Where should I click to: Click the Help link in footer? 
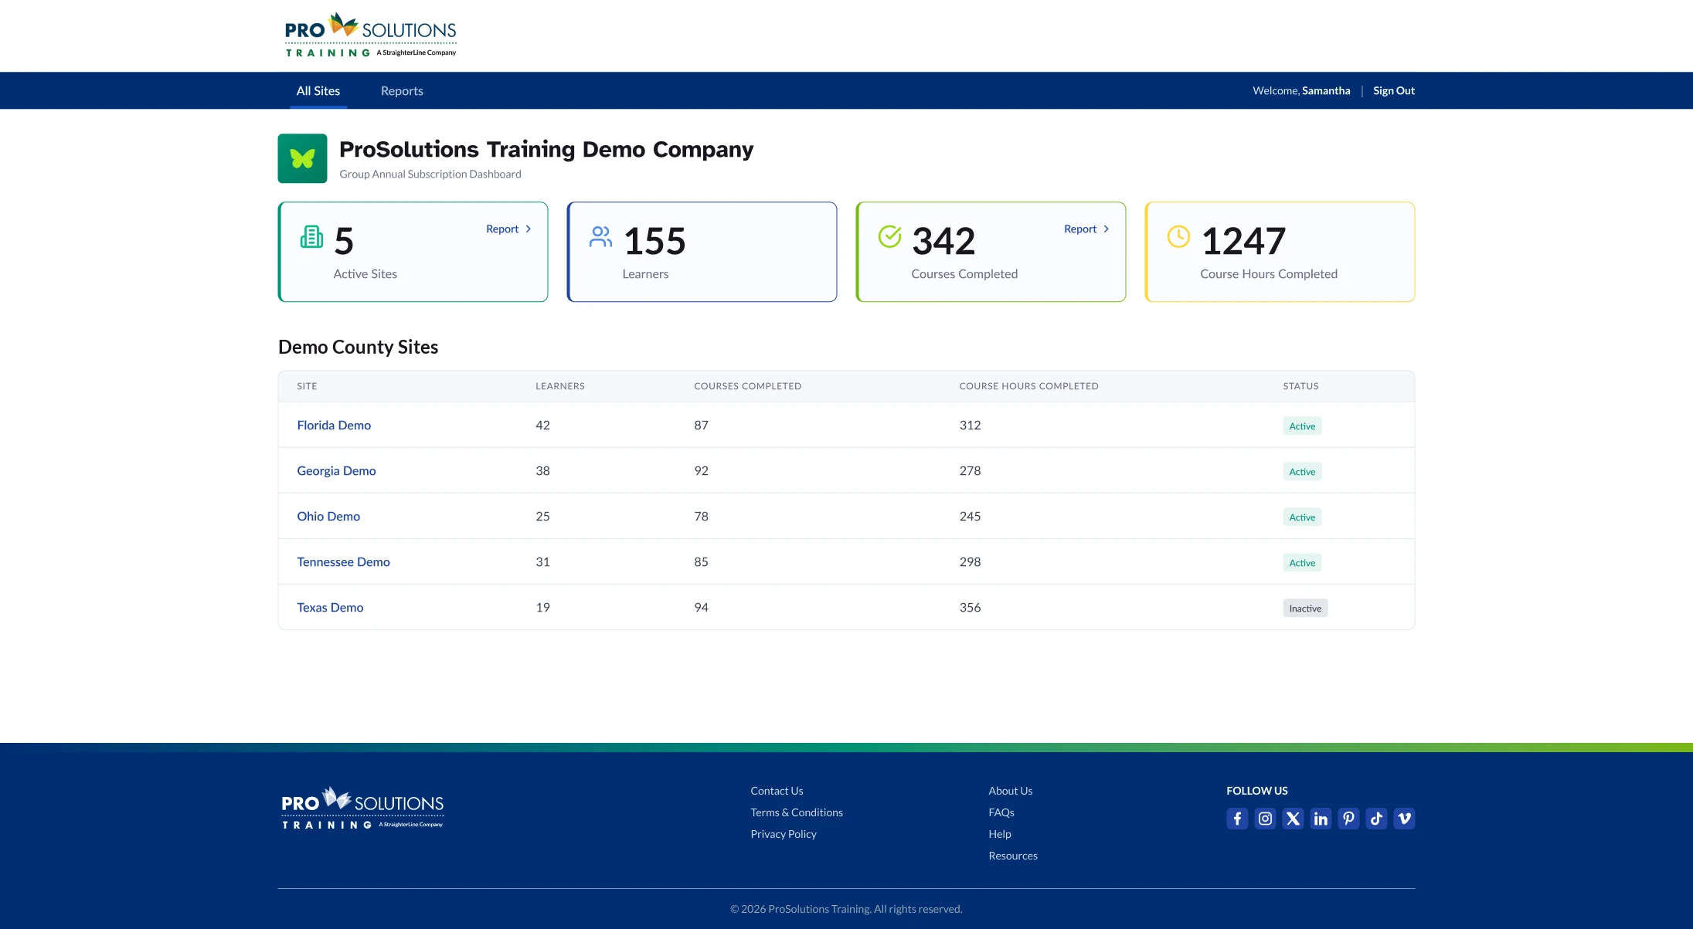(x=1000, y=834)
